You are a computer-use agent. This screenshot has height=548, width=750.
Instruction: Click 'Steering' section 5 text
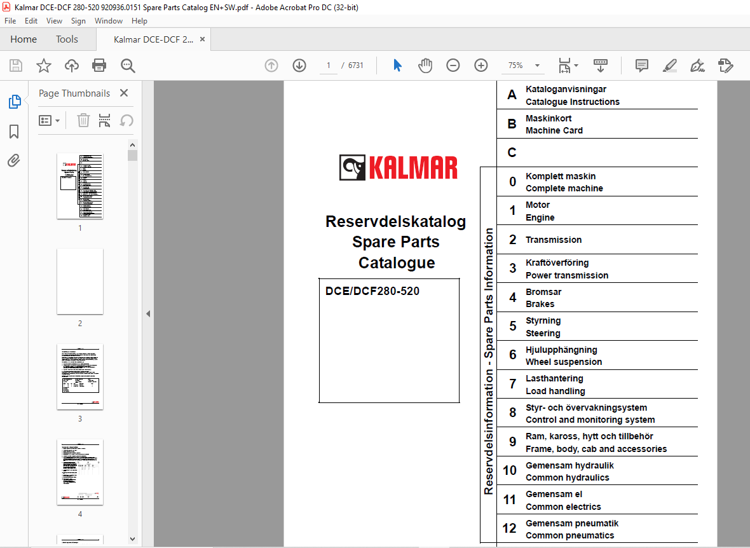pyautogui.click(x=543, y=334)
